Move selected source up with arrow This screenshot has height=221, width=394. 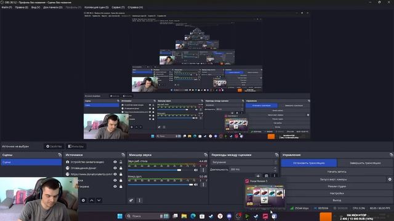tap(92, 200)
